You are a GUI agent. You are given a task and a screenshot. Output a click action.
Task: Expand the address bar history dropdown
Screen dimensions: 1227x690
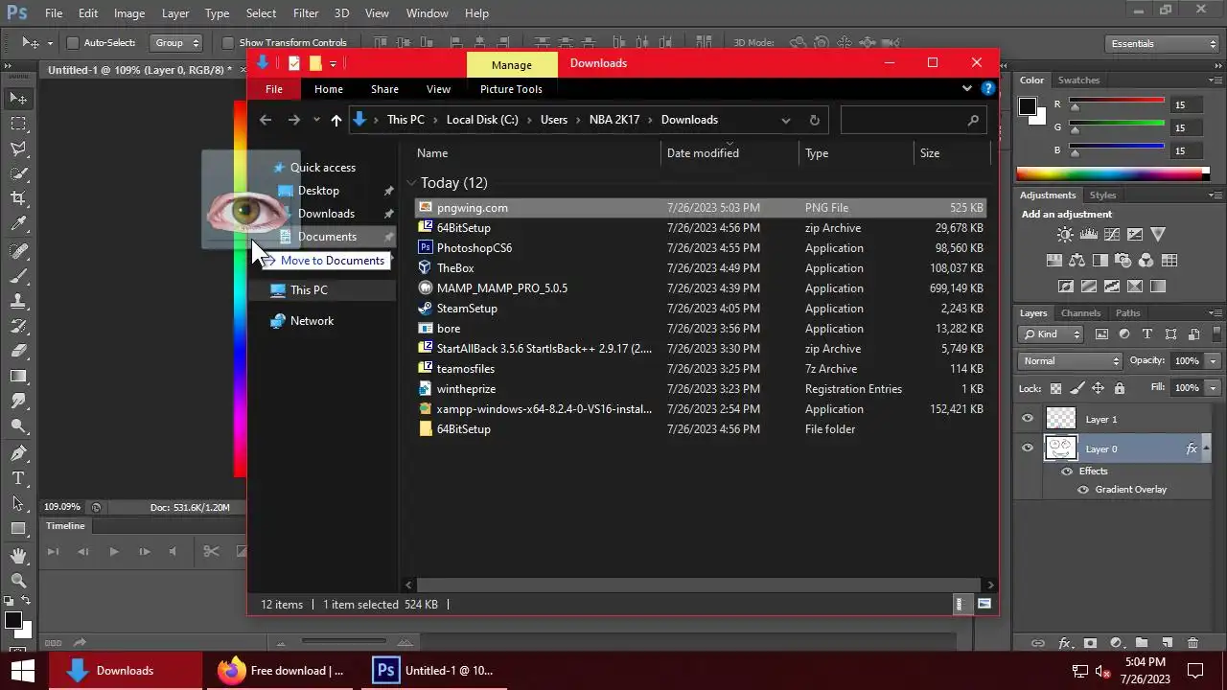(786, 121)
